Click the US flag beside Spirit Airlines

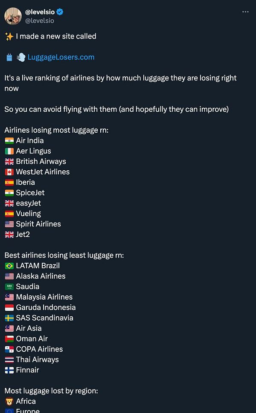tap(9, 224)
